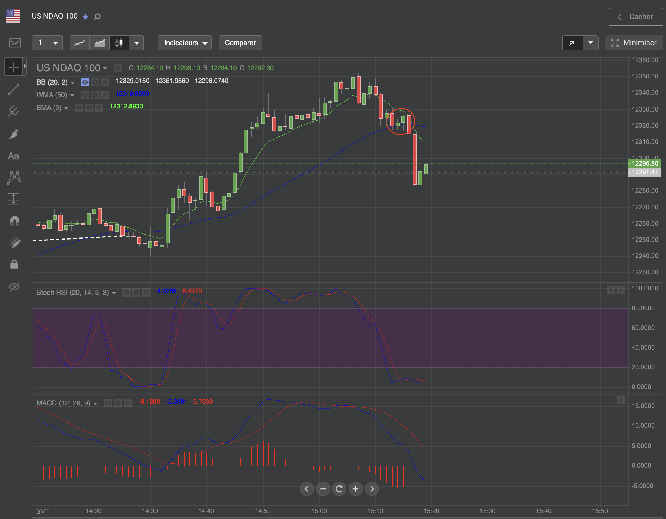Click the Cacher button
666x519 pixels.
click(x=636, y=17)
